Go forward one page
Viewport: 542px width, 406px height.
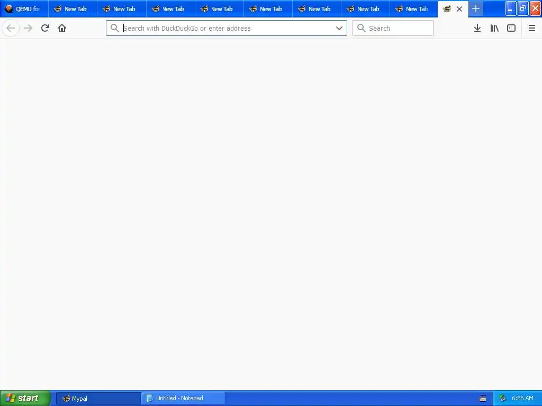coord(28,28)
